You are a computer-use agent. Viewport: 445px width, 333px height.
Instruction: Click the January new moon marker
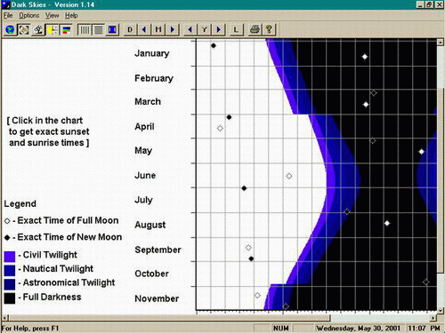click(214, 45)
